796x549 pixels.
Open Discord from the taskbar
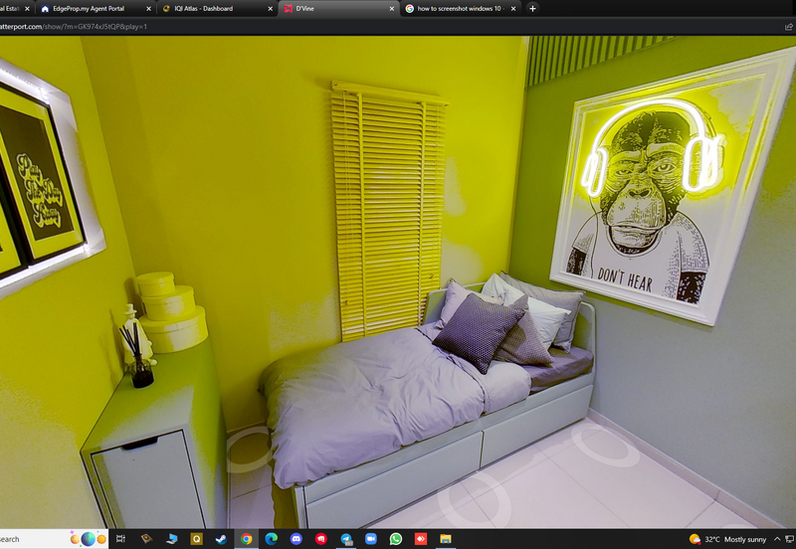click(x=296, y=539)
